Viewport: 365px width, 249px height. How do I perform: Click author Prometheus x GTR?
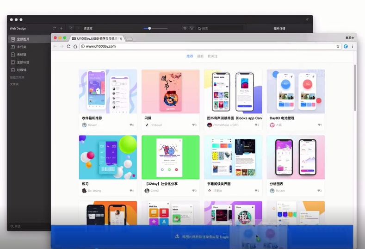click(226, 125)
